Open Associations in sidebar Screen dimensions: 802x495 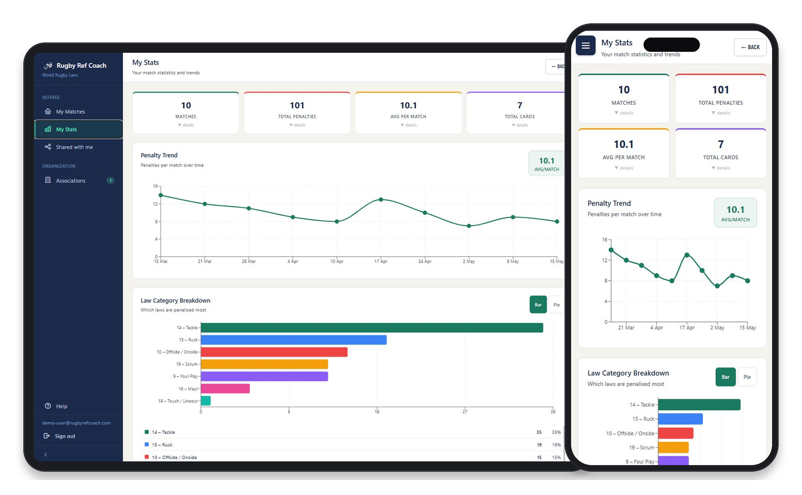click(x=78, y=180)
